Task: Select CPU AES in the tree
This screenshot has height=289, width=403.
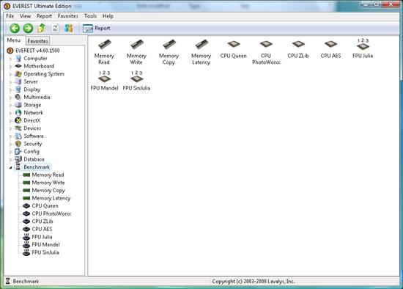Action: pyautogui.click(x=42, y=229)
